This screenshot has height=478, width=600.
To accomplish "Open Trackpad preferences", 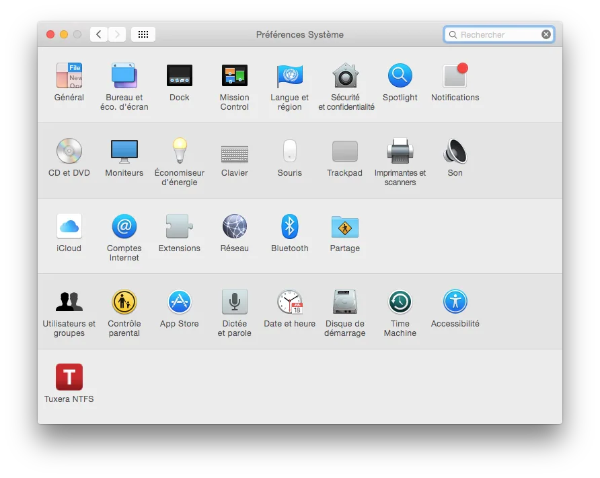I will (x=344, y=151).
